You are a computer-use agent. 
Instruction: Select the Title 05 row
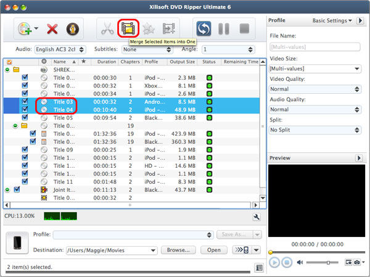click(131, 118)
